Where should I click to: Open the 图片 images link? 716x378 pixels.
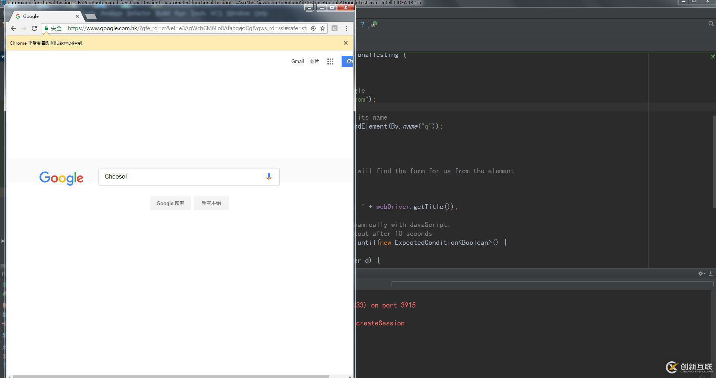[314, 62]
